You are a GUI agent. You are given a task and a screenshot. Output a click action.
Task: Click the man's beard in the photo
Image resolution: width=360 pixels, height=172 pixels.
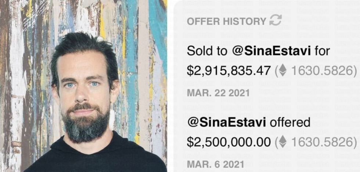point(86,124)
